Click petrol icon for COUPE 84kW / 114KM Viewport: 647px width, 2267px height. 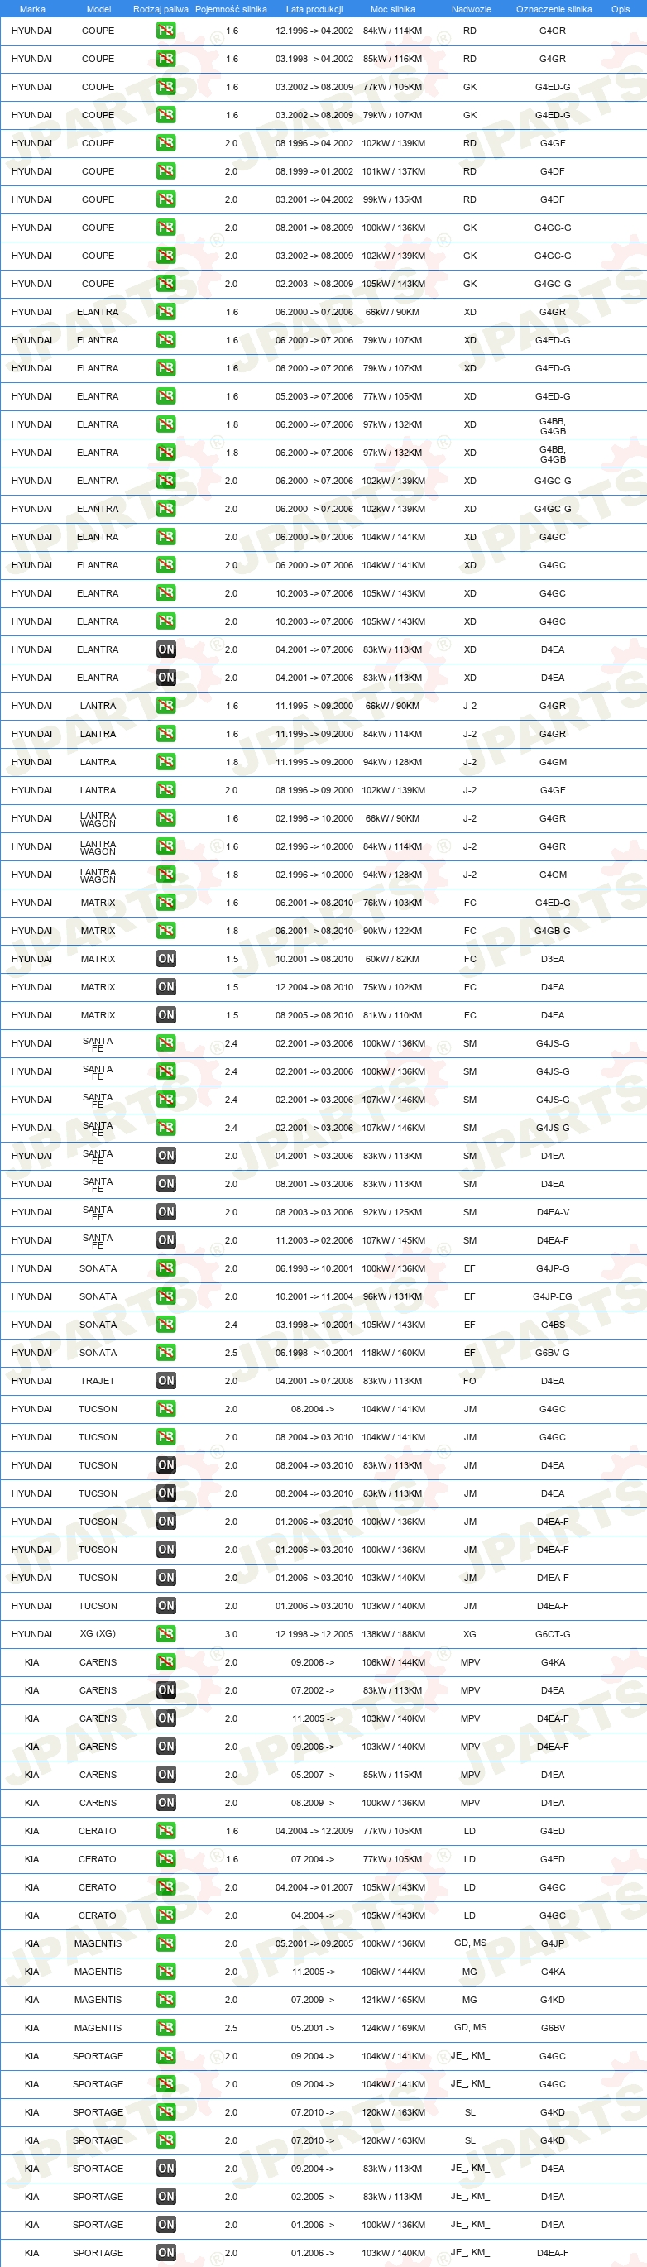(165, 31)
